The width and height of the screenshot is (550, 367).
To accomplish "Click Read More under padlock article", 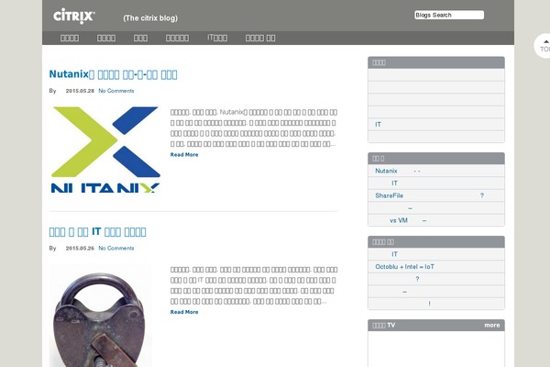I will (x=184, y=312).
